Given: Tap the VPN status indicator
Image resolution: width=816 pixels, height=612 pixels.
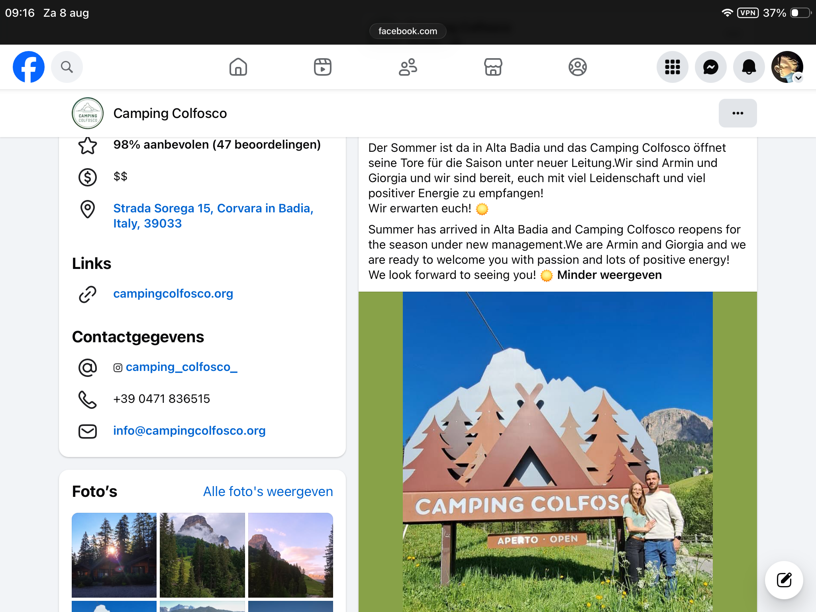Looking at the screenshot, I should click(x=748, y=13).
